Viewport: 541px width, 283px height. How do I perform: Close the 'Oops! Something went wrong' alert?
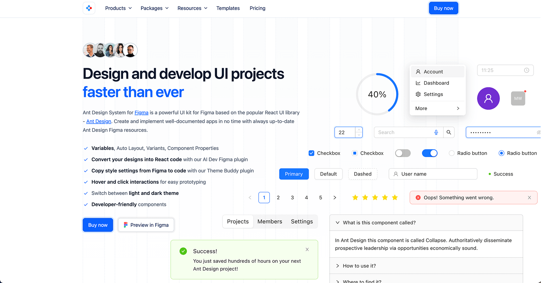click(x=530, y=198)
